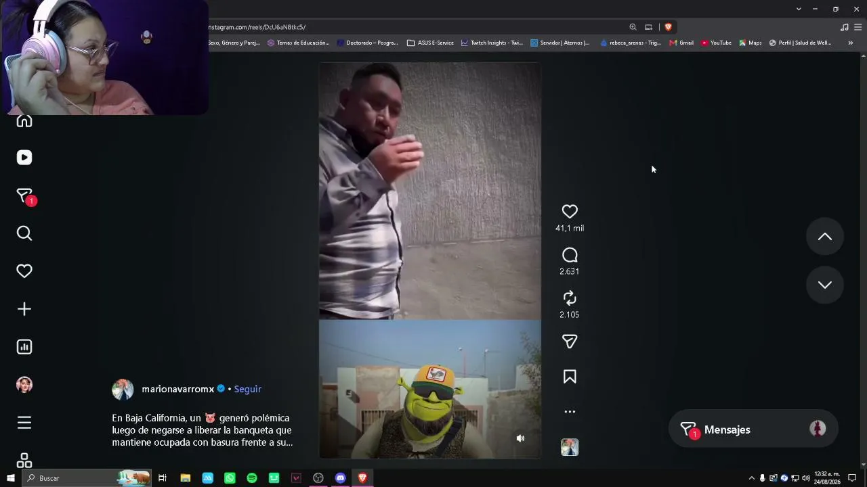Click the taskbar Buscar search box
The height and width of the screenshot is (487, 867).
[86, 478]
